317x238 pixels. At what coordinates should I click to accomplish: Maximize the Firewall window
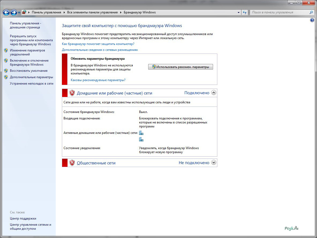[299, 3]
